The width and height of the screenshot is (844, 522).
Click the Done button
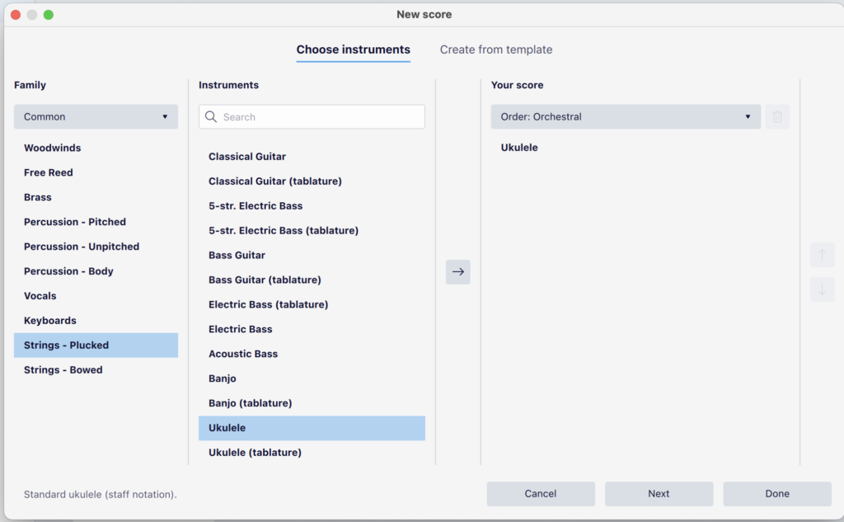pos(776,493)
